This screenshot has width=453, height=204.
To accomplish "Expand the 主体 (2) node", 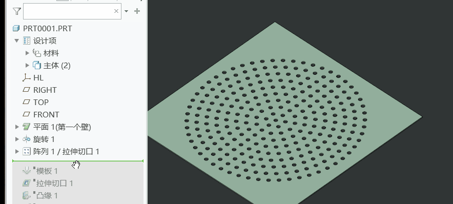I will 28,65.
